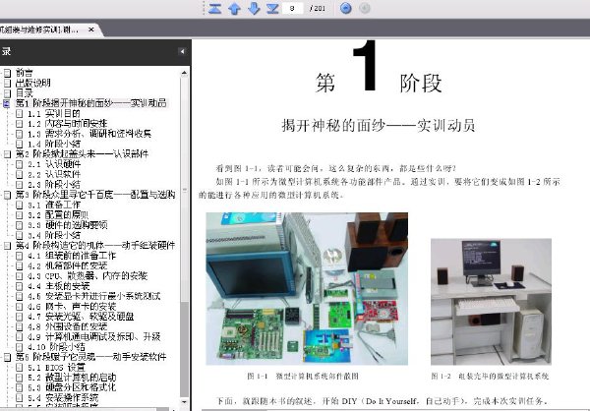Screen dimensions: 590x411
Task: Collapse the 第3阶段 tree node
Action: (7, 195)
